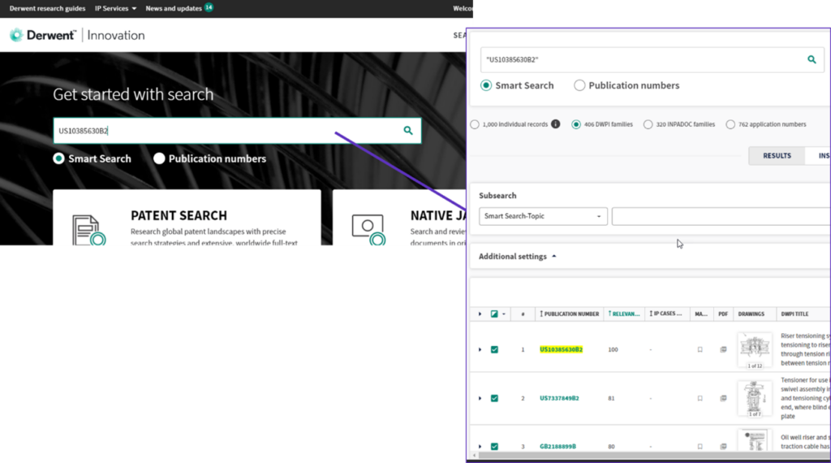
Task: Click the mark bookmark icon for US10385630B2
Action: tap(700, 349)
